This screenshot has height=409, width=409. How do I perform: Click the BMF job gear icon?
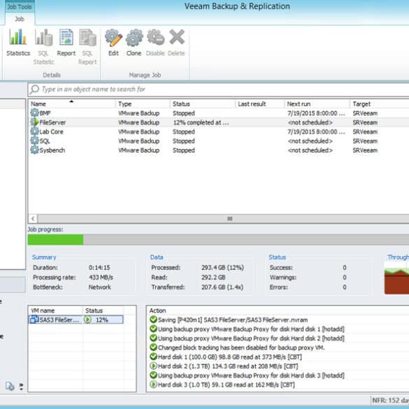click(34, 113)
